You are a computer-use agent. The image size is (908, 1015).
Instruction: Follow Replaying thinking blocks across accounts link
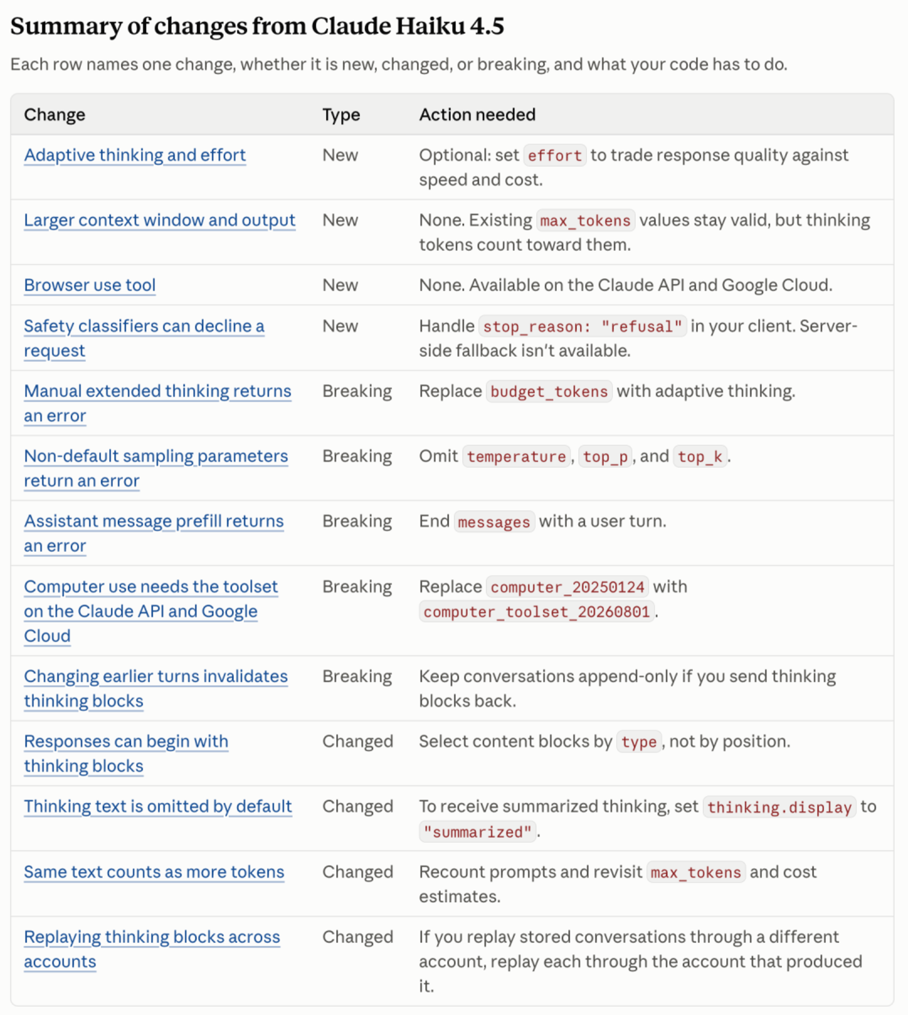pos(152,949)
